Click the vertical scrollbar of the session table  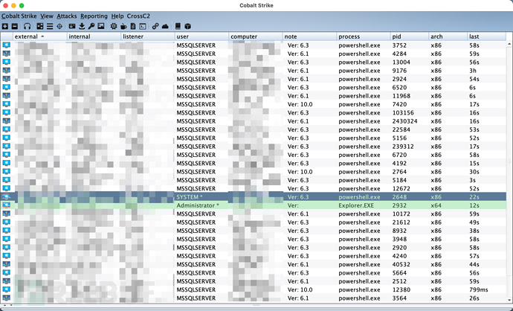pyautogui.click(x=509, y=171)
